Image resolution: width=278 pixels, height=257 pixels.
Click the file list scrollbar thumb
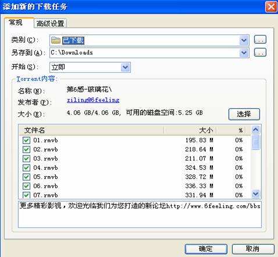256,142
